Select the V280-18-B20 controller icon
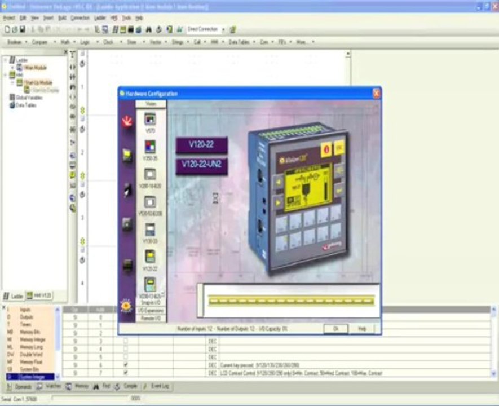 pos(150,174)
